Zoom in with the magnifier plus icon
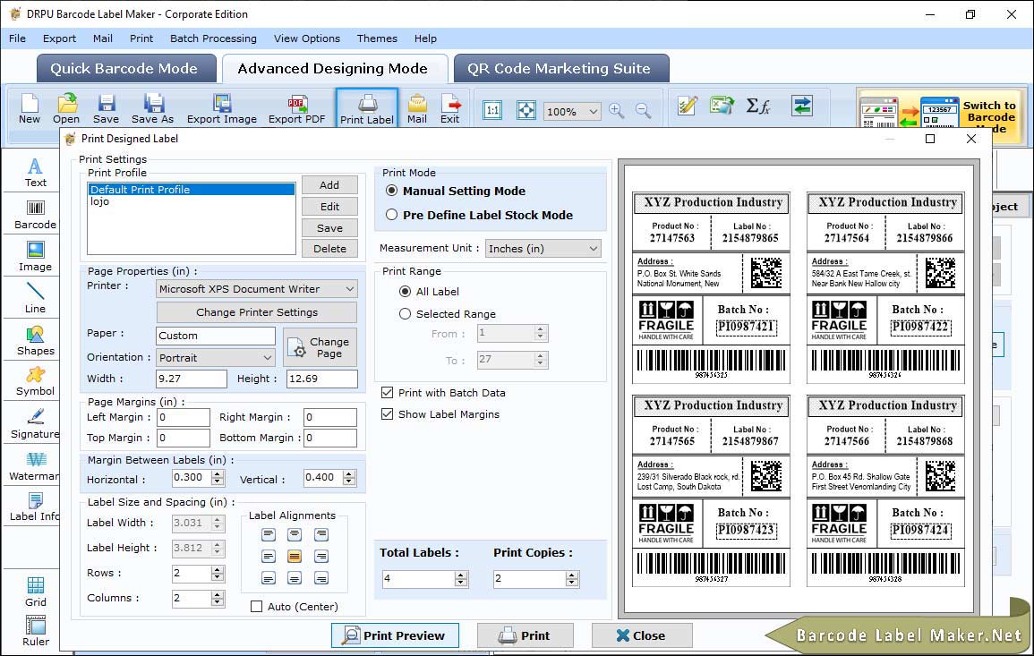 [x=617, y=110]
